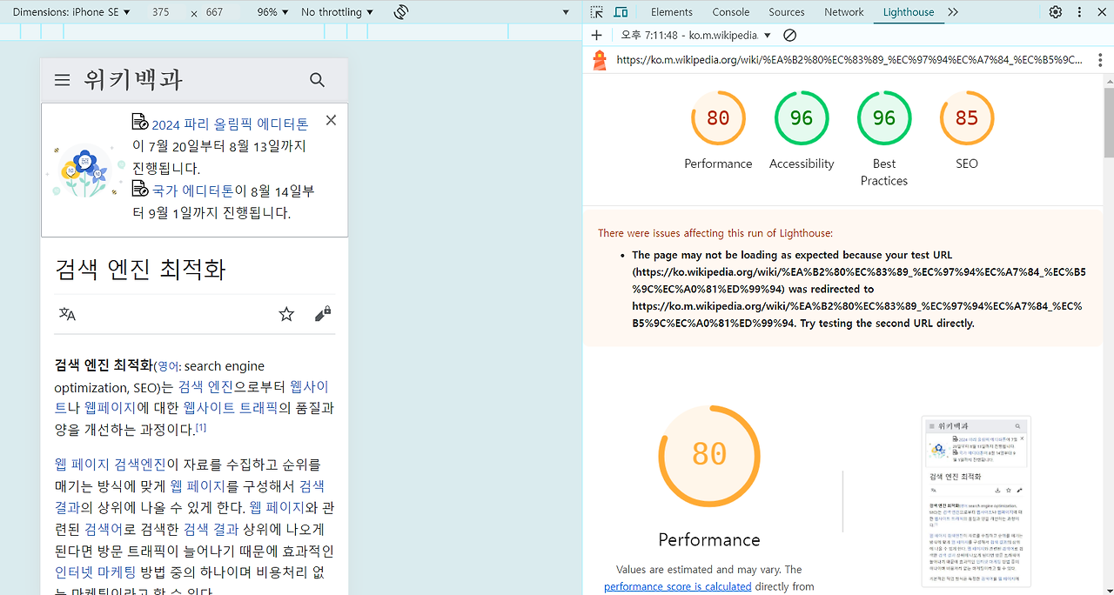This screenshot has width=1114, height=595.
Task: Open the 국가 에디터톤 link
Action: click(192, 191)
